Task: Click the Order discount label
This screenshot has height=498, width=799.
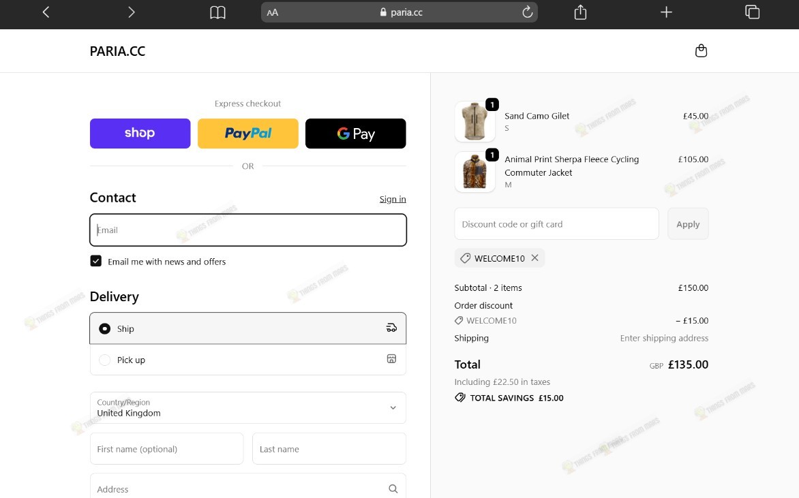Action: 483,305
